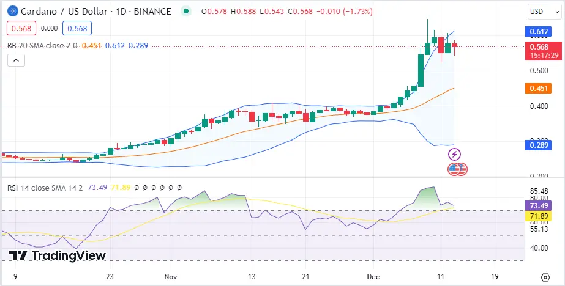
Task: Click the 0.000 spread value
Action: 50,29
